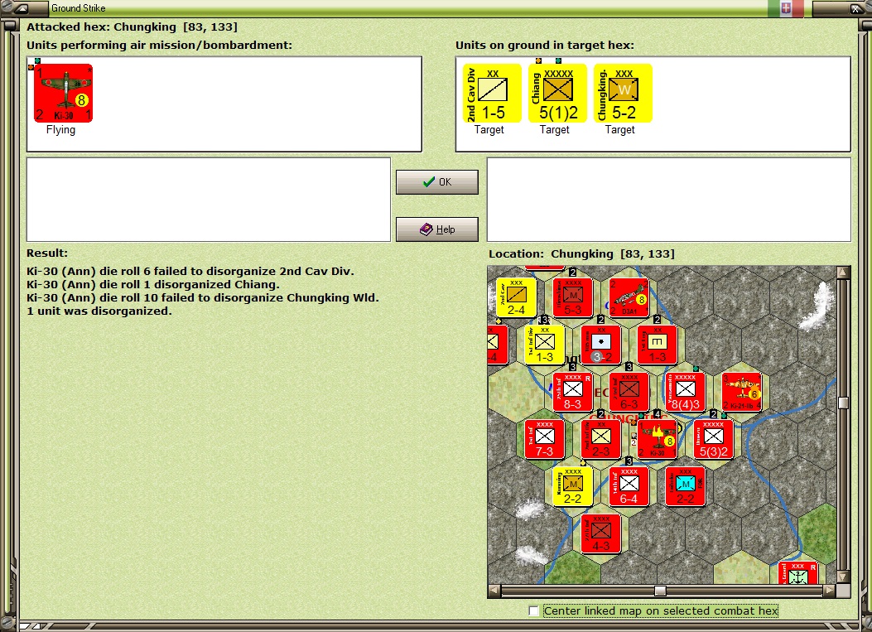Click the map scroll down arrow
This screenshot has width=872, height=632.
pyautogui.click(x=843, y=577)
